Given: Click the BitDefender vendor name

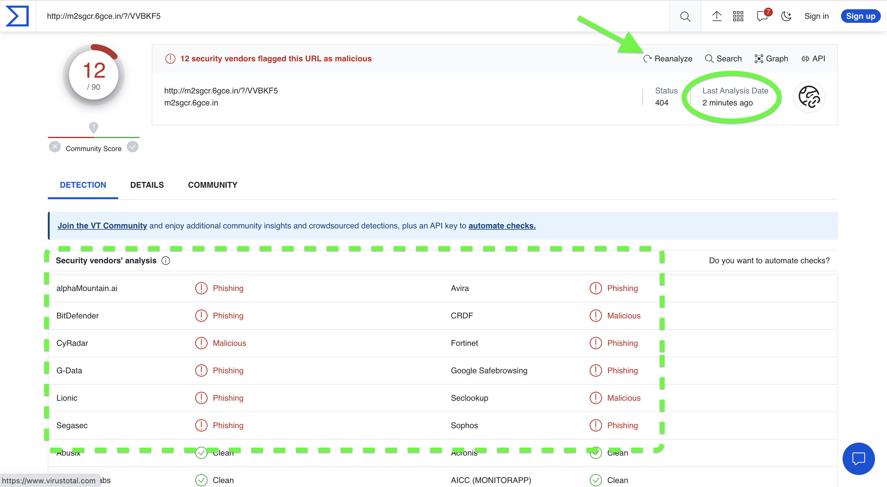Looking at the screenshot, I should [77, 316].
